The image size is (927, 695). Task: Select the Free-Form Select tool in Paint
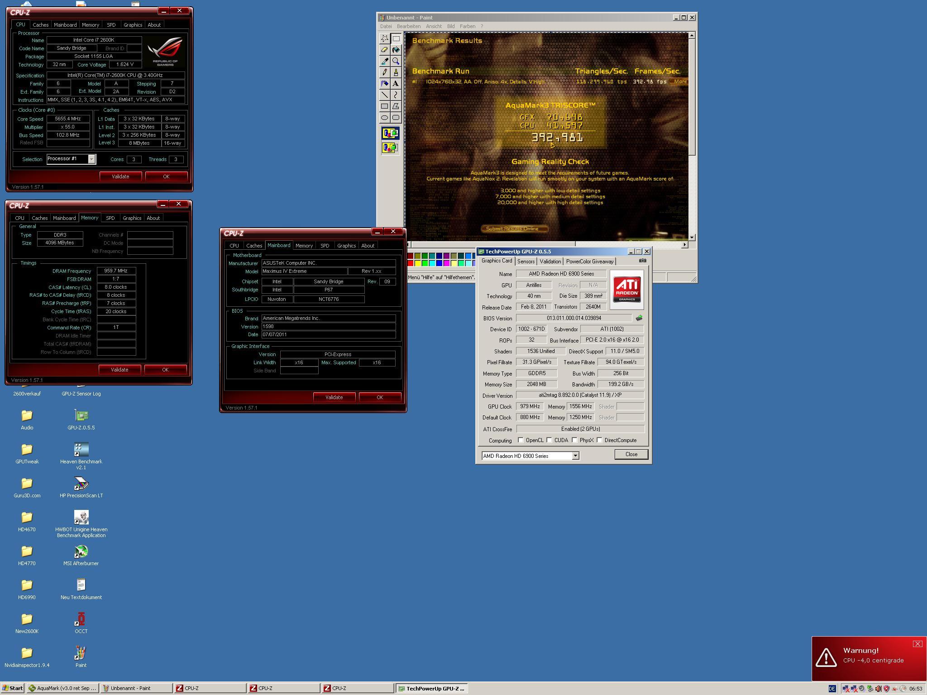[x=384, y=38]
